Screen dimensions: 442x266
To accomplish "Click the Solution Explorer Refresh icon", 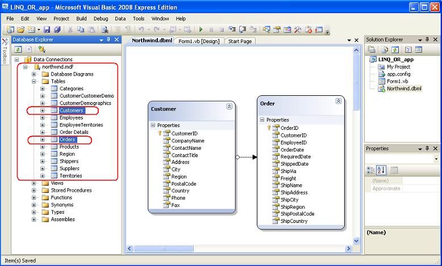I will [395, 50].
